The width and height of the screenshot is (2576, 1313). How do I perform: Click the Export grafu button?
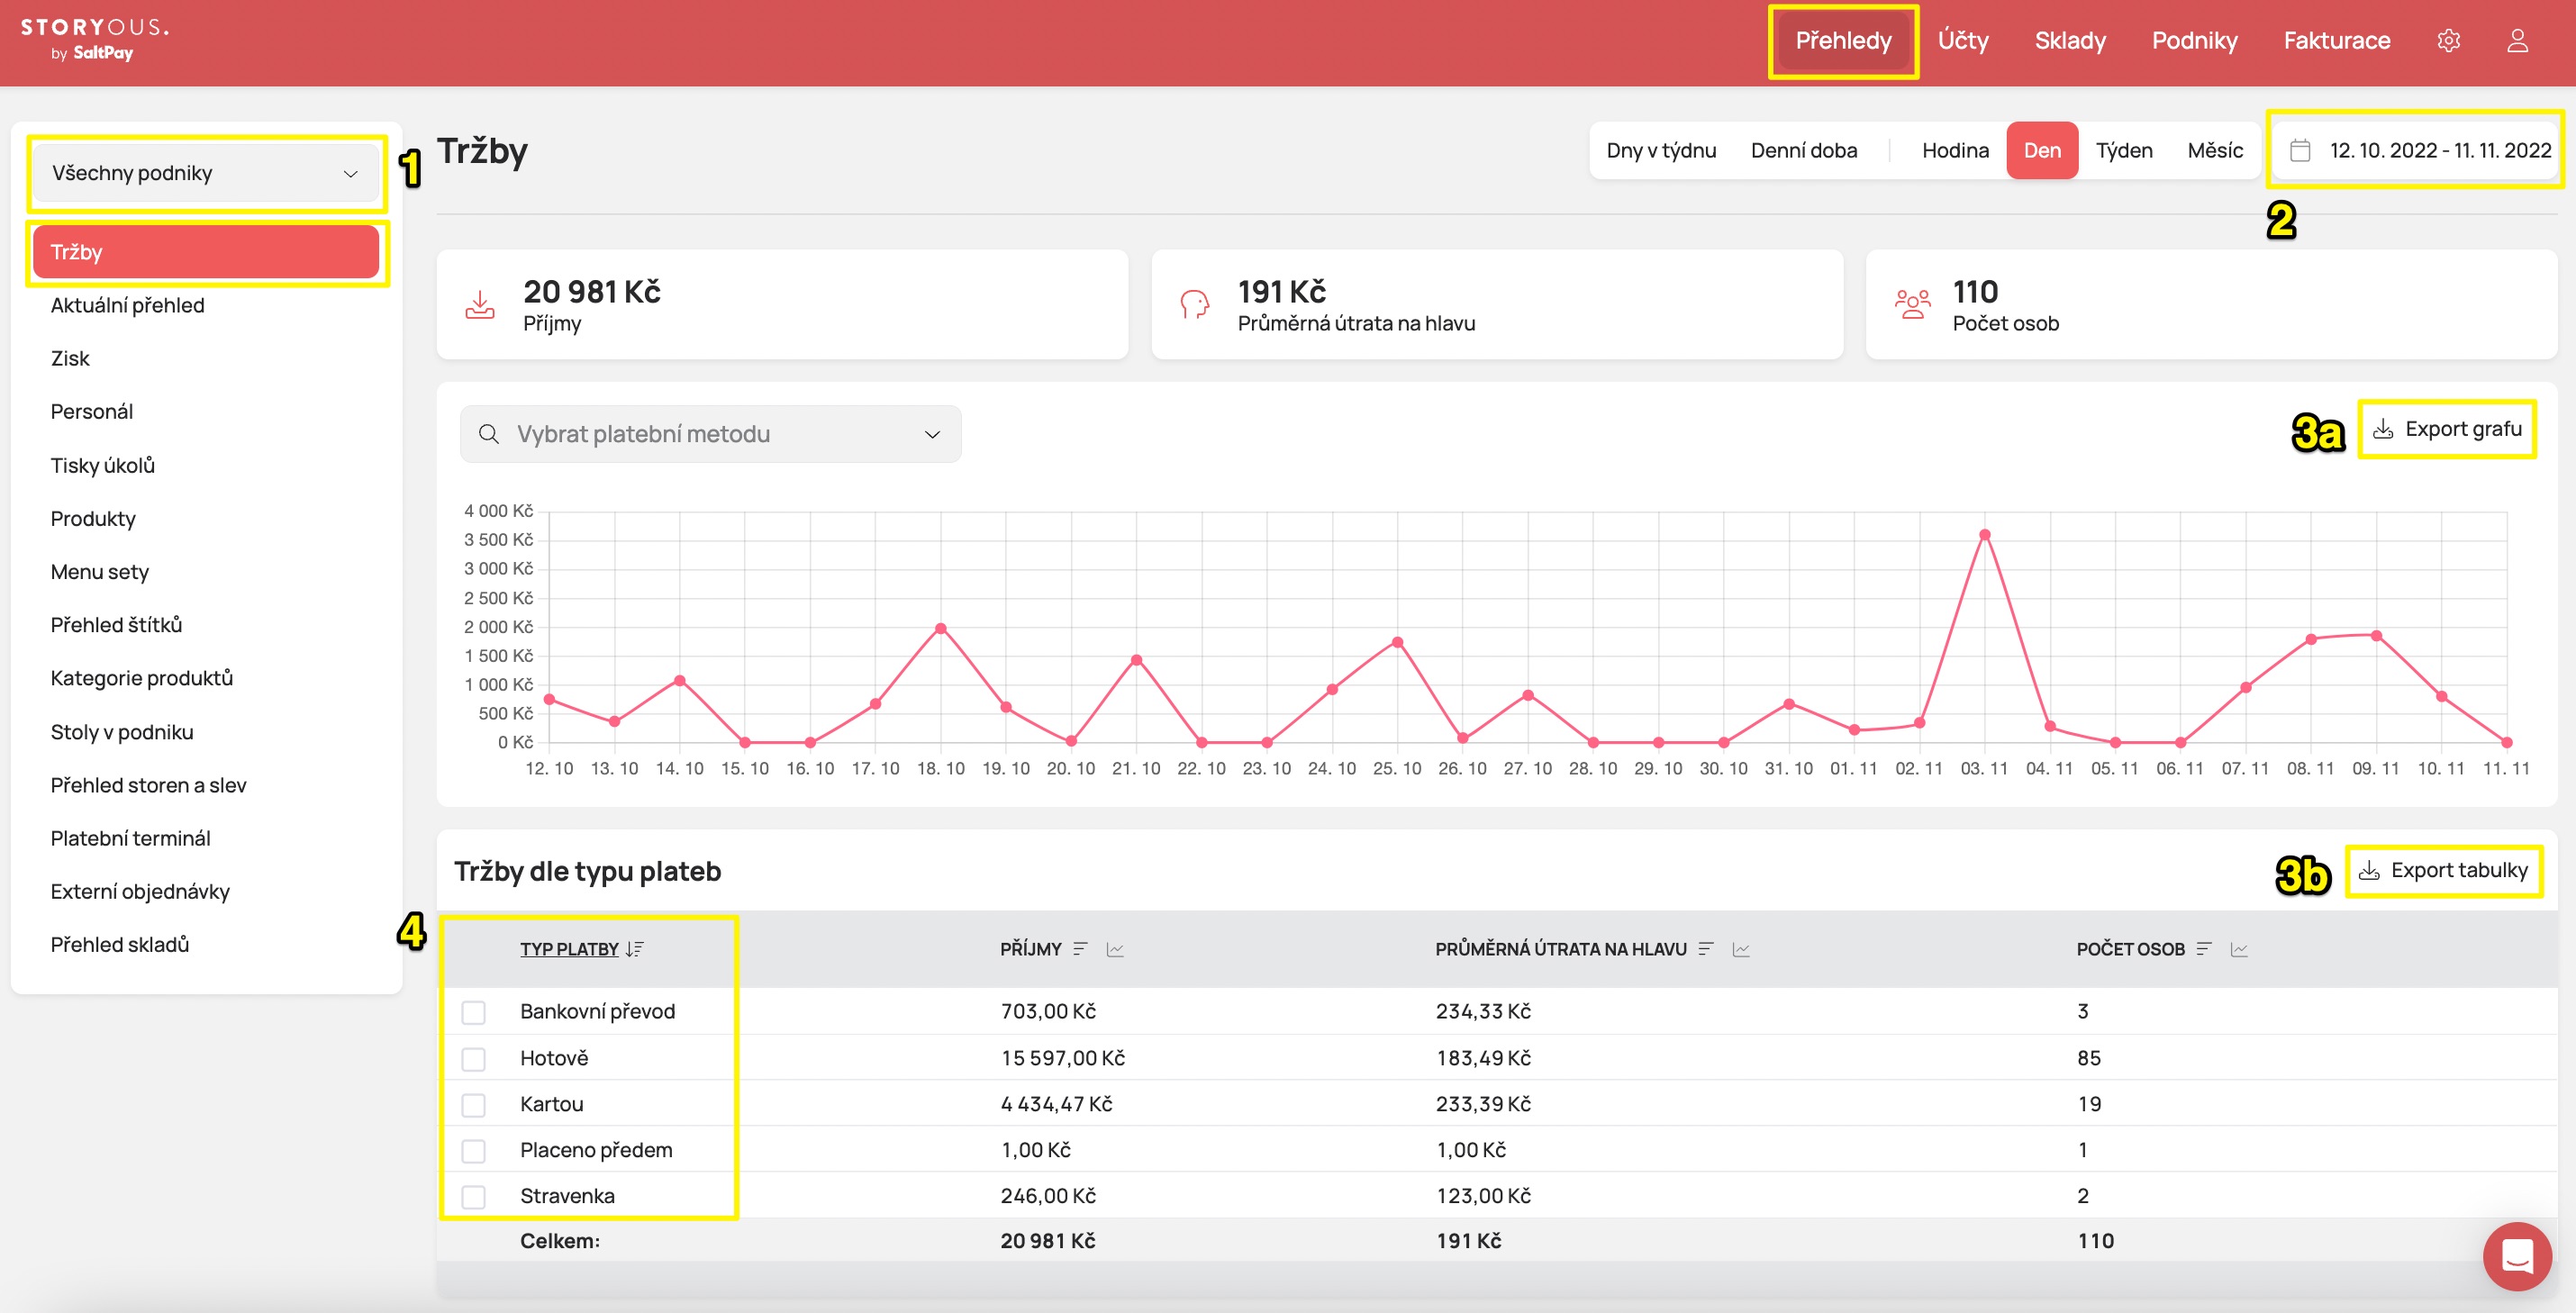point(2447,429)
